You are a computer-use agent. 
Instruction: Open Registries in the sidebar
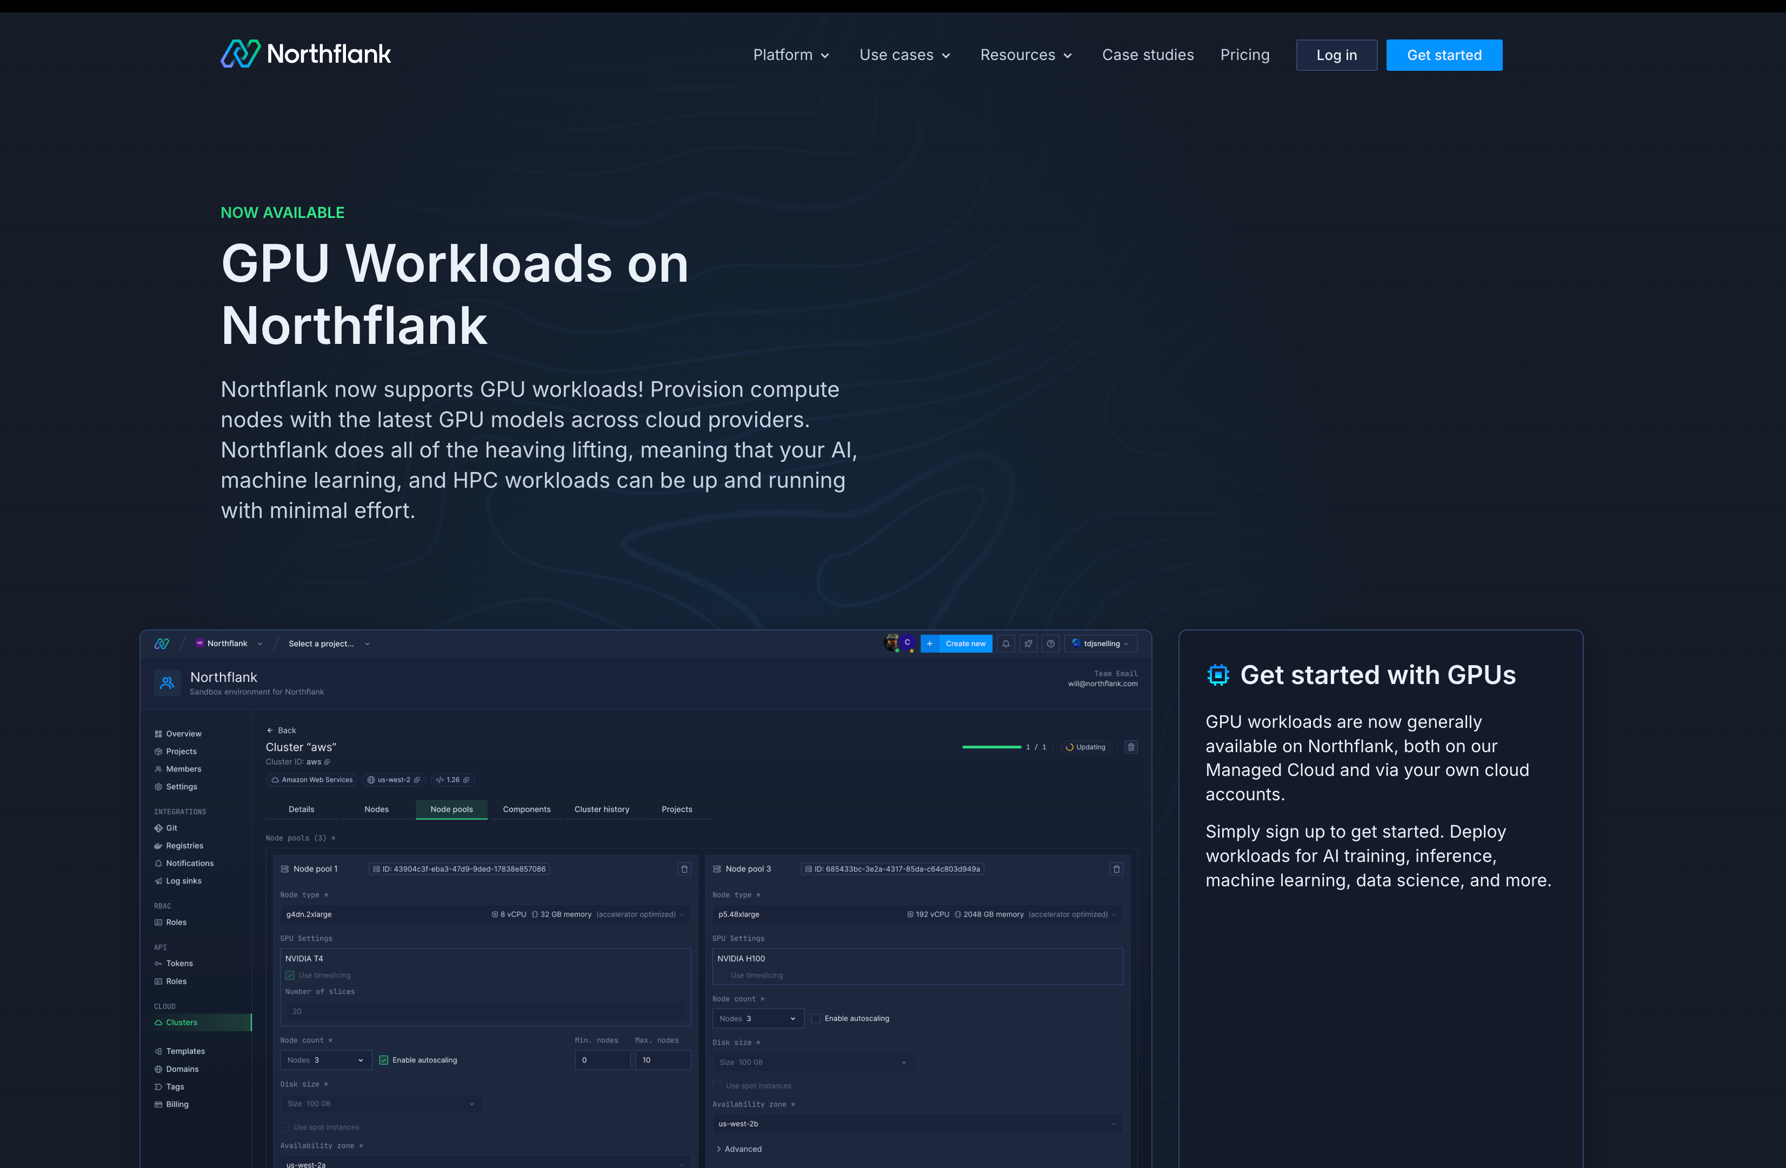point(178,845)
